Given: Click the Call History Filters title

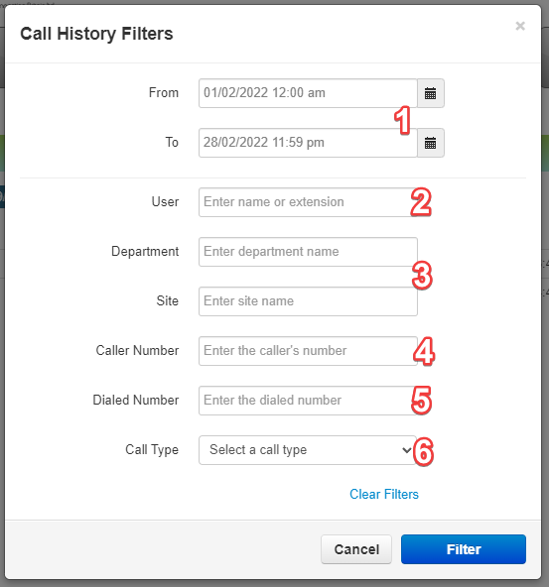Looking at the screenshot, I should click(96, 34).
